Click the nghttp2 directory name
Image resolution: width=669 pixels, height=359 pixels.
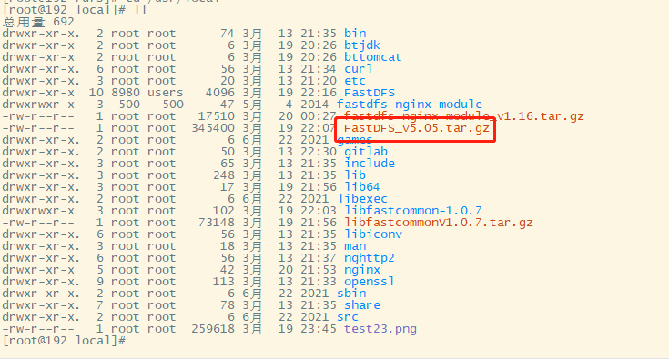point(370,258)
